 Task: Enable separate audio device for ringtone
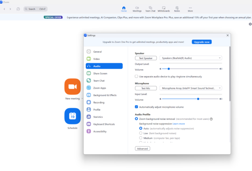pyautogui.click(x=136, y=77)
